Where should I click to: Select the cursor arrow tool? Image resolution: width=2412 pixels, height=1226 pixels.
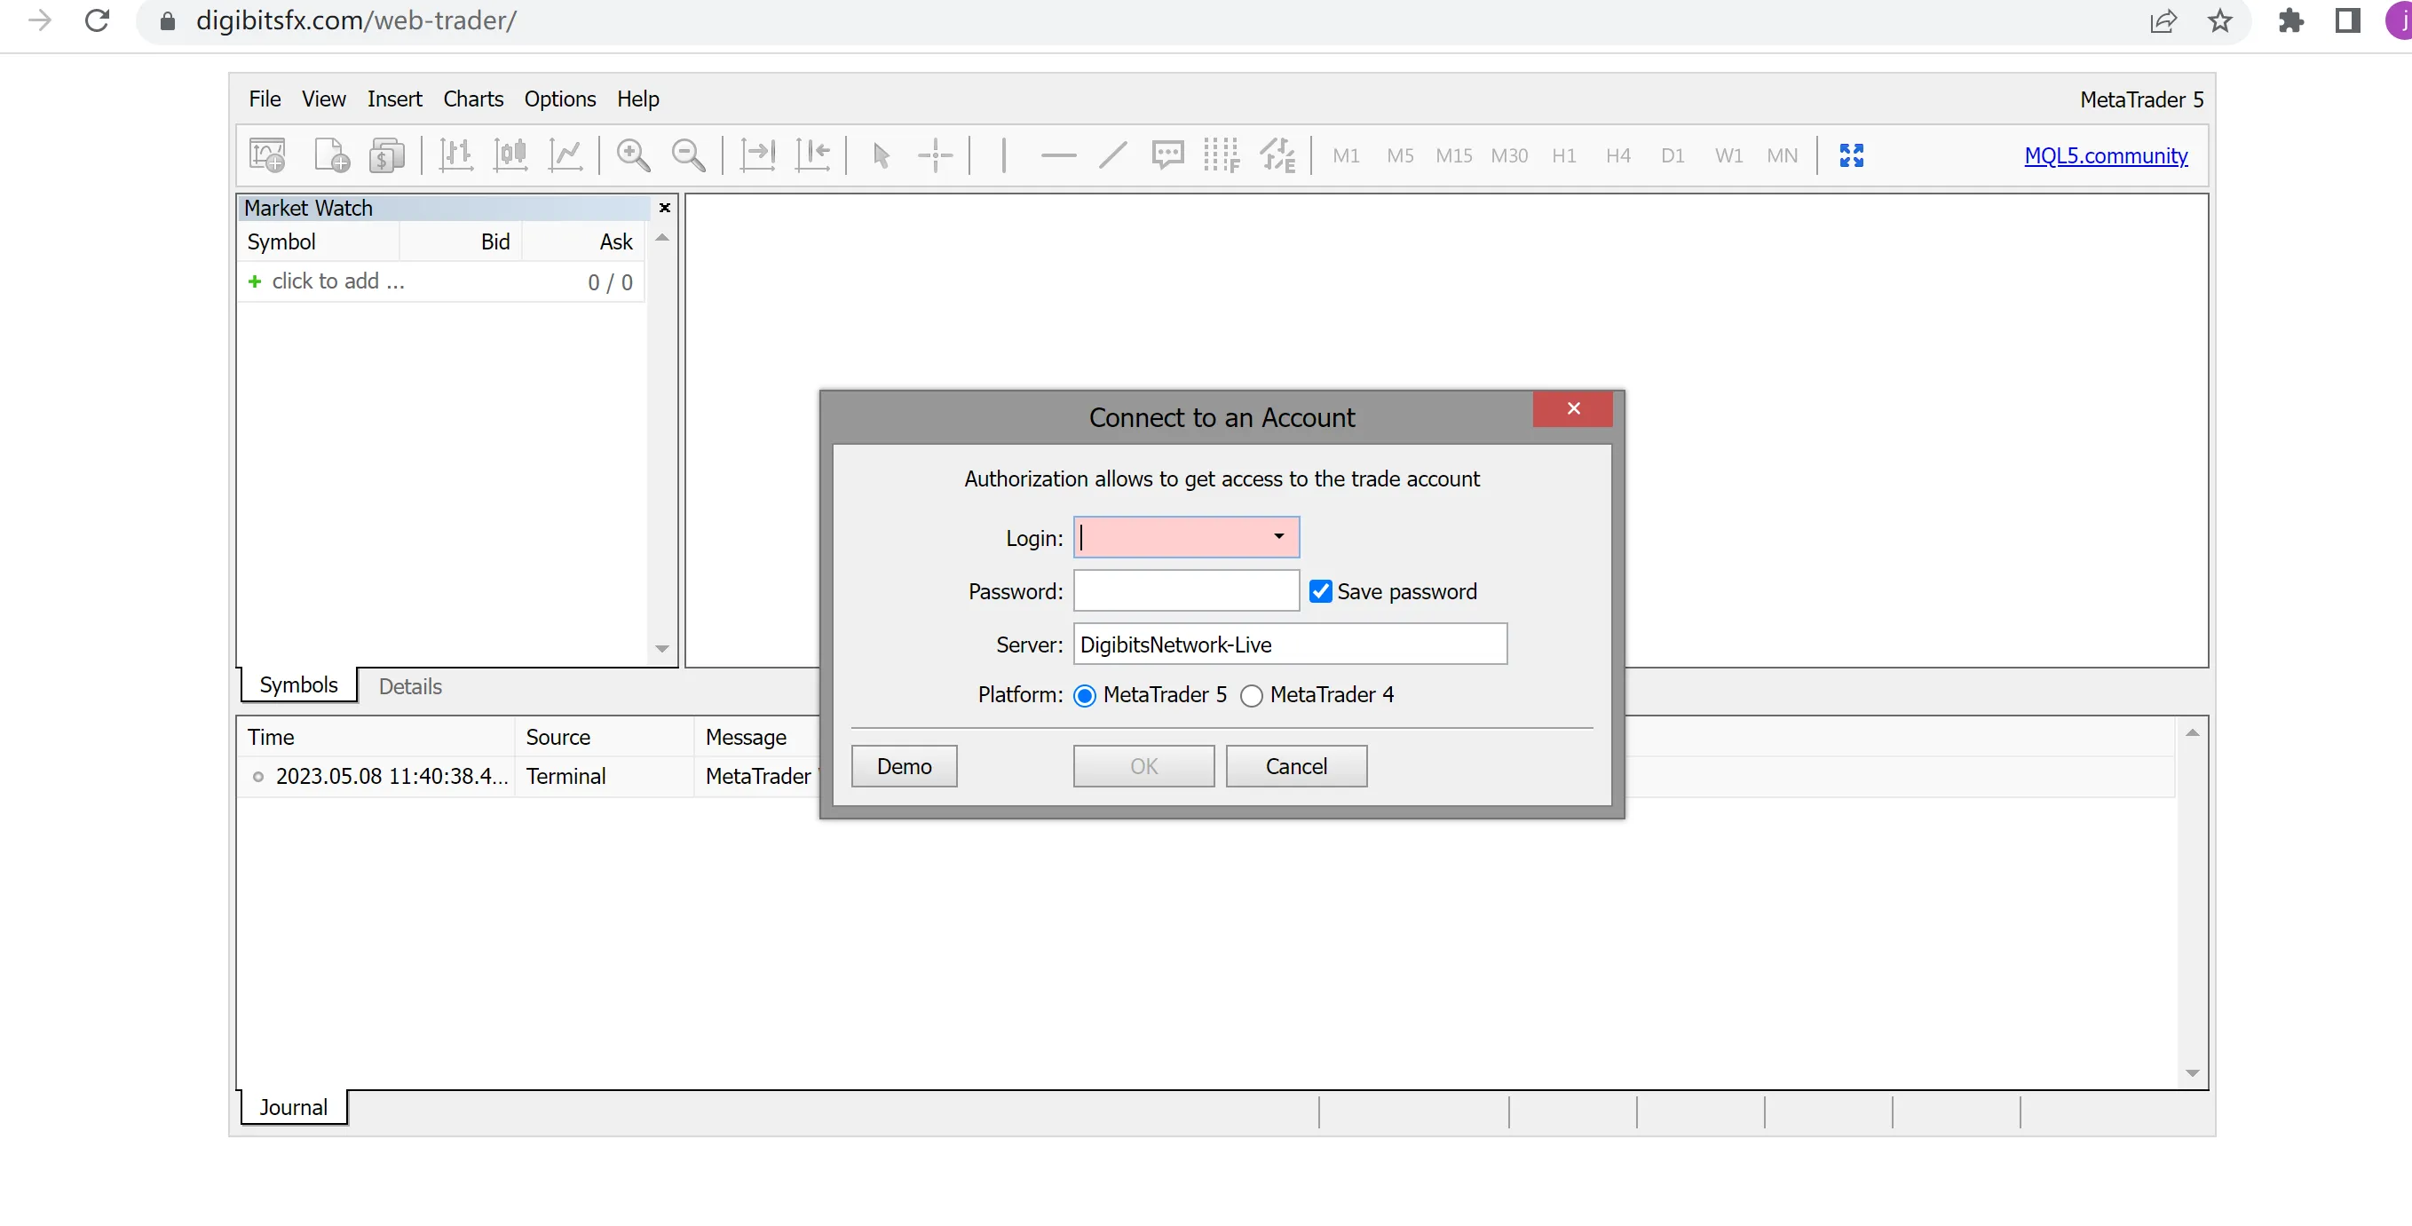coord(880,154)
